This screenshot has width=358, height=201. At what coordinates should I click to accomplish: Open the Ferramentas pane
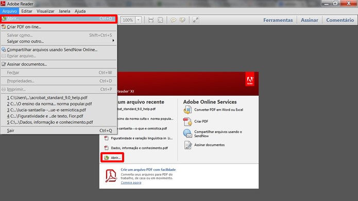(278, 20)
